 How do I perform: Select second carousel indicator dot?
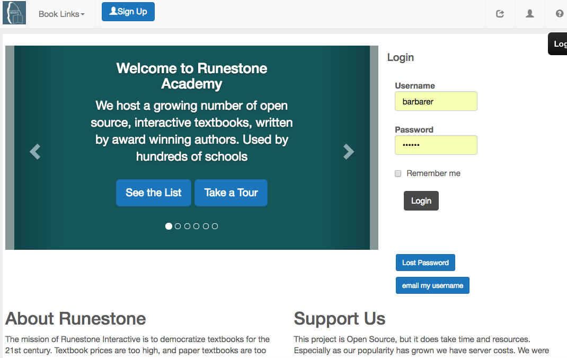[178, 226]
